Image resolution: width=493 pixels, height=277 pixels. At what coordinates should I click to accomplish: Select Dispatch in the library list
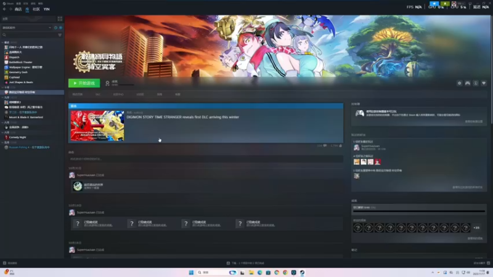pyautogui.click(x=14, y=57)
